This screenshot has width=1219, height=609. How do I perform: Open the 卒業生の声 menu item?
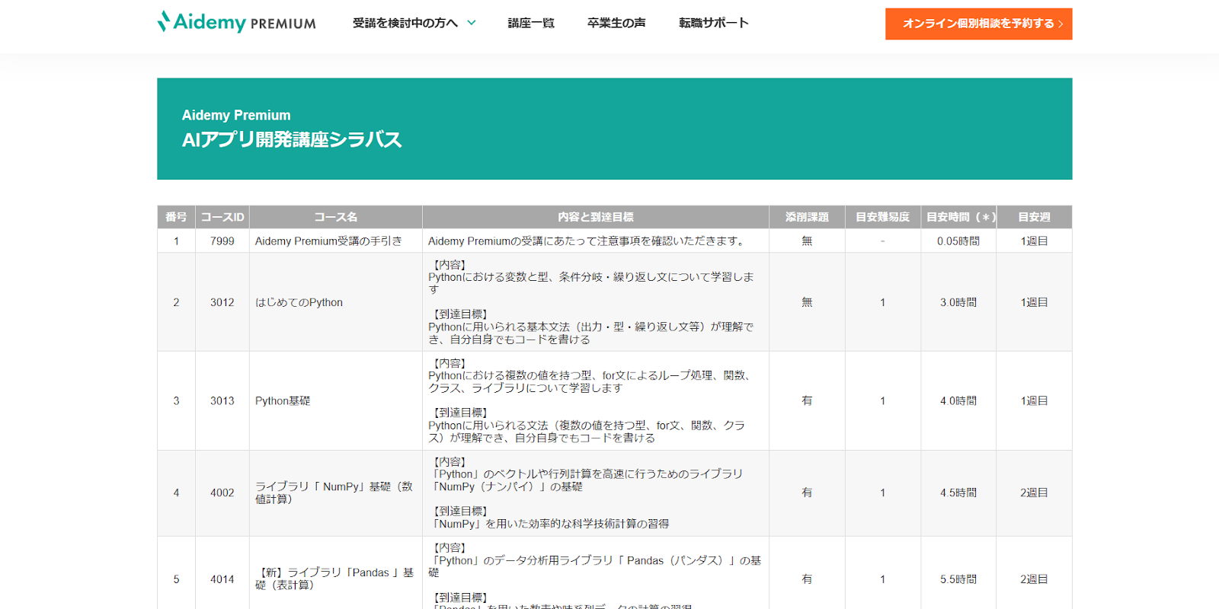click(x=616, y=23)
